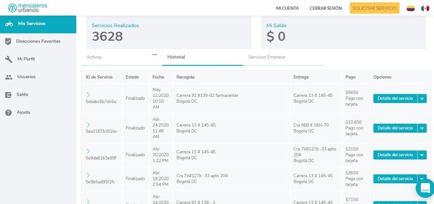Click the Solicitar Servicio button

coord(374,8)
